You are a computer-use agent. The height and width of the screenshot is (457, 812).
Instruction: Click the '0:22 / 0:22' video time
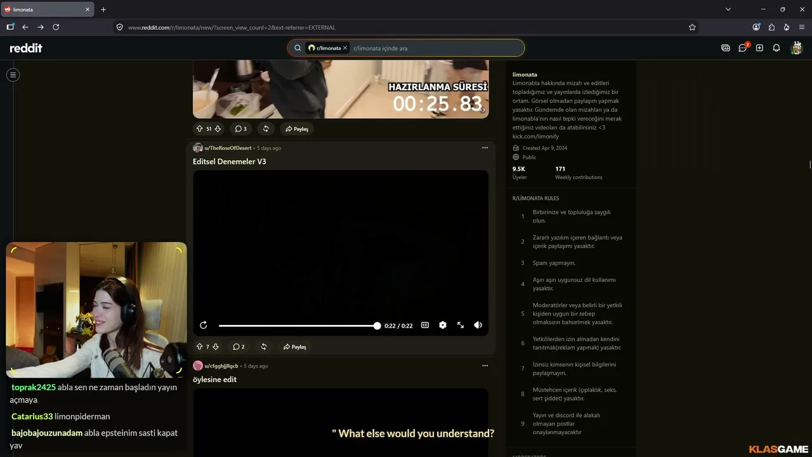tap(398, 326)
